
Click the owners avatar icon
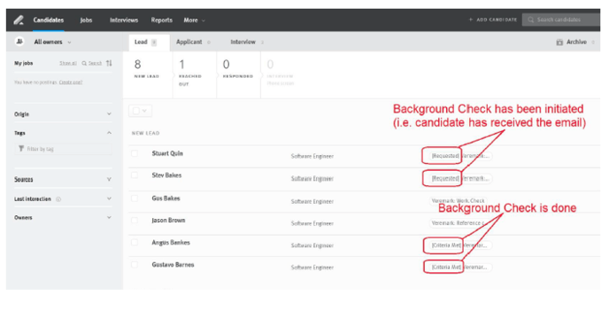tap(19, 42)
